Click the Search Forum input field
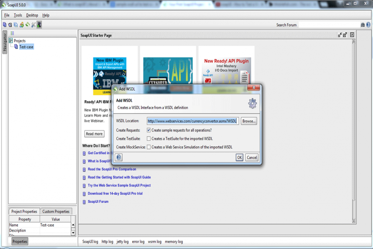The width and height of the screenshot is (373, 249). (329, 25)
